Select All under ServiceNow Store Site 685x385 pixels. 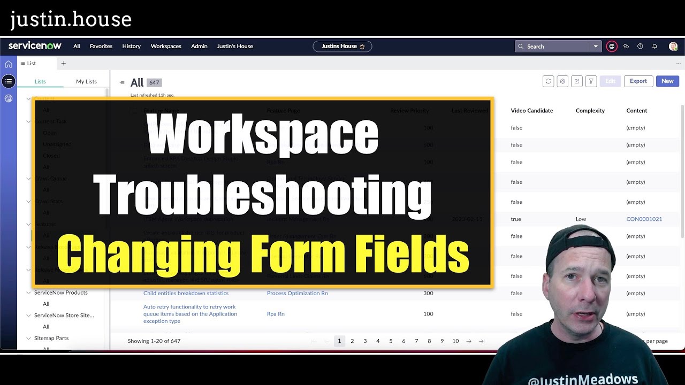click(46, 327)
